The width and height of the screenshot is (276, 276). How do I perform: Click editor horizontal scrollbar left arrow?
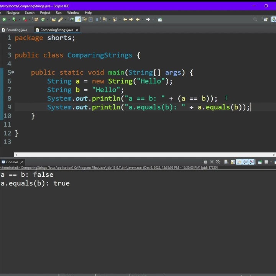(16, 155)
